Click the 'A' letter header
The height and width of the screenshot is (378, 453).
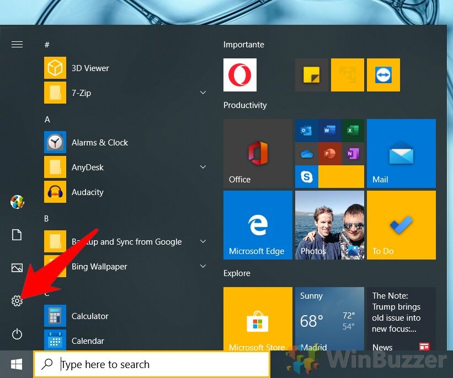[x=47, y=120]
